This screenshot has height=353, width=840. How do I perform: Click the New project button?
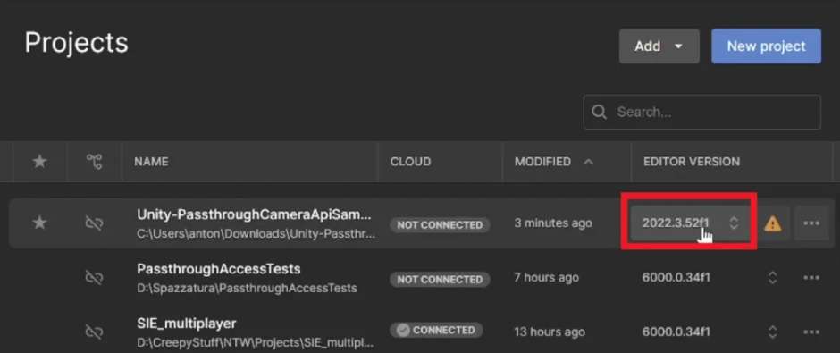(x=766, y=46)
